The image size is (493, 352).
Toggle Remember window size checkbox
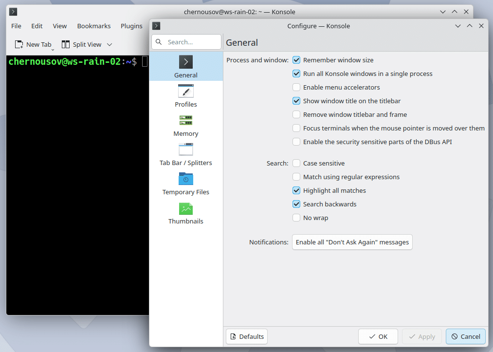pos(296,60)
